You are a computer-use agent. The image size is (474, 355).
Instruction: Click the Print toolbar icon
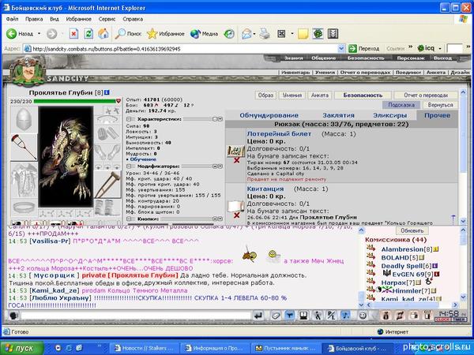(265, 33)
